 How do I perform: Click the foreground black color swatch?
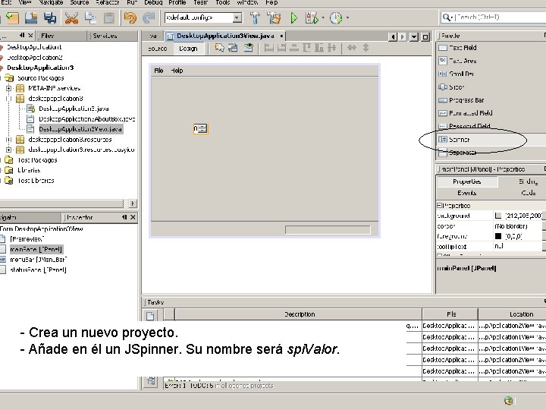click(498, 236)
